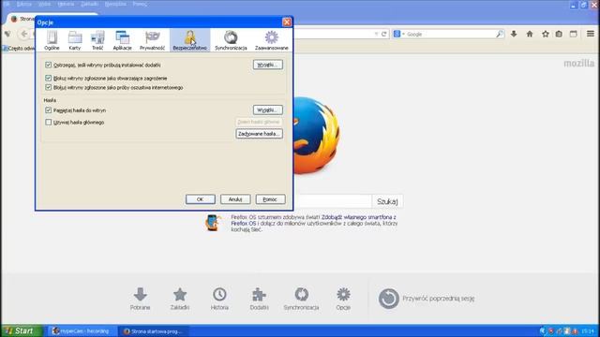Open the Synchronizacja options panel
600x337 pixels.
[231, 40]
